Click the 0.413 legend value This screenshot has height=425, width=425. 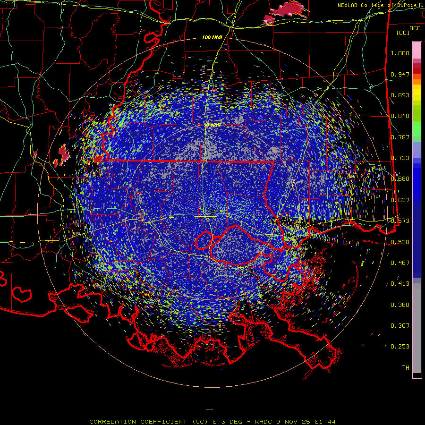pyautogui.click(x=400, y=284)
